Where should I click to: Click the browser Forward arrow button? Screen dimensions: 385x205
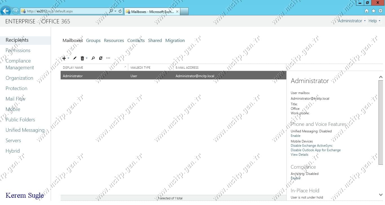[x=15, y=11]
